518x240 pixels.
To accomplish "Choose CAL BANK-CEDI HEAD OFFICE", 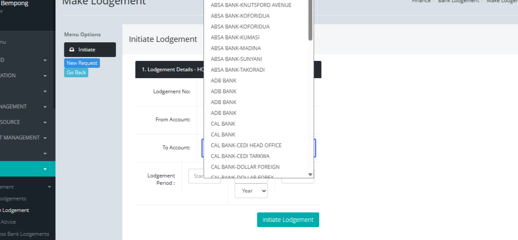I will coord(246,145).
